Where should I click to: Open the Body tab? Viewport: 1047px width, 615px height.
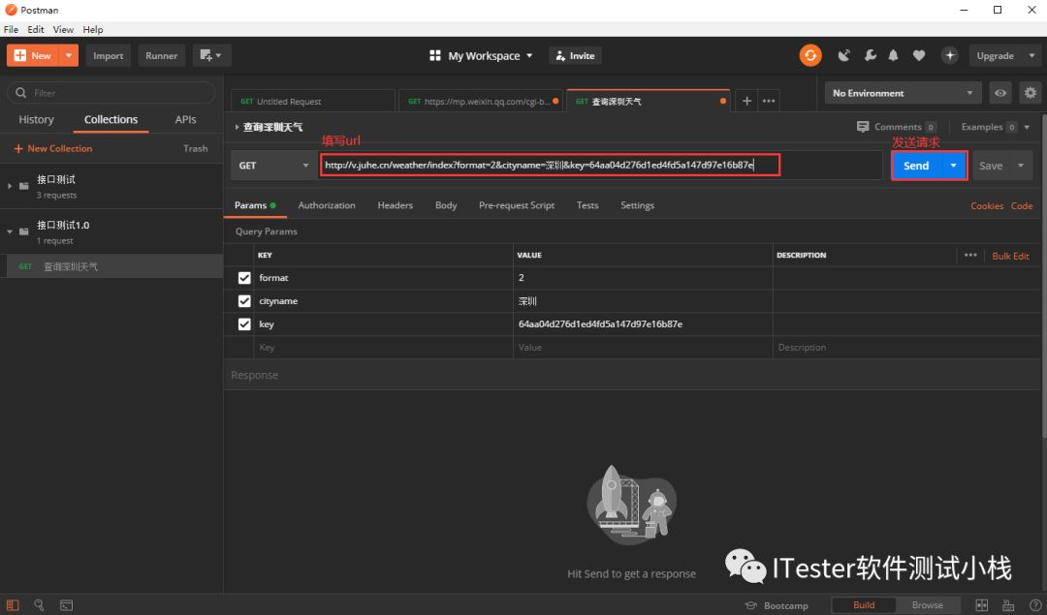(x=446, y=205)
